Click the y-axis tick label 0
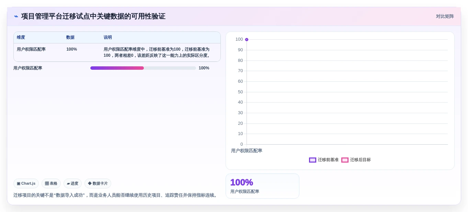This screenshot has width=468, height=212. coord(242,144)
